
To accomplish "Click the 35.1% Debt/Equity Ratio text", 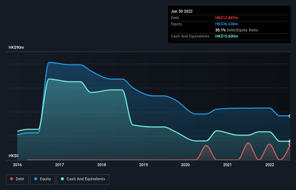I will [237, 30].
